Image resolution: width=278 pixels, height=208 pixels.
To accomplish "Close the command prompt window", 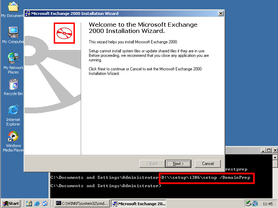I will [x=275, y=150].
